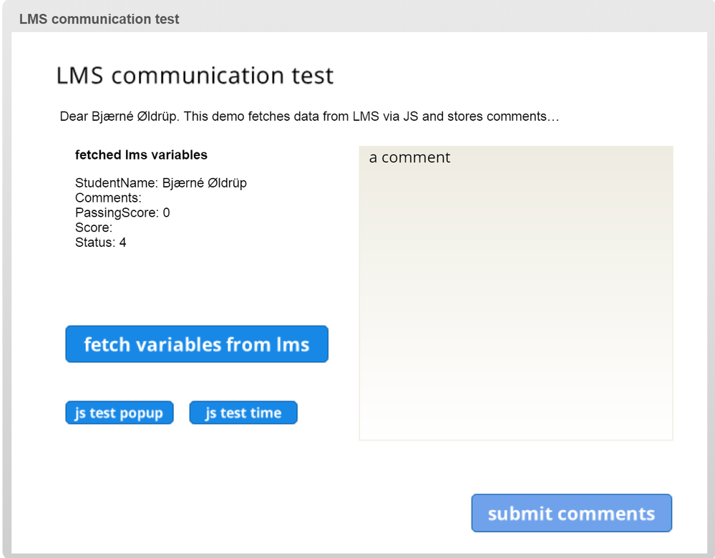The image size is (715, 558).
Task: Select the large 'LMS communication test' page heading
Action: pyautogui.click(x=195, y=76)
